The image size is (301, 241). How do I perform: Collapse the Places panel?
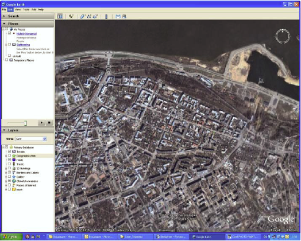(4, 24)
